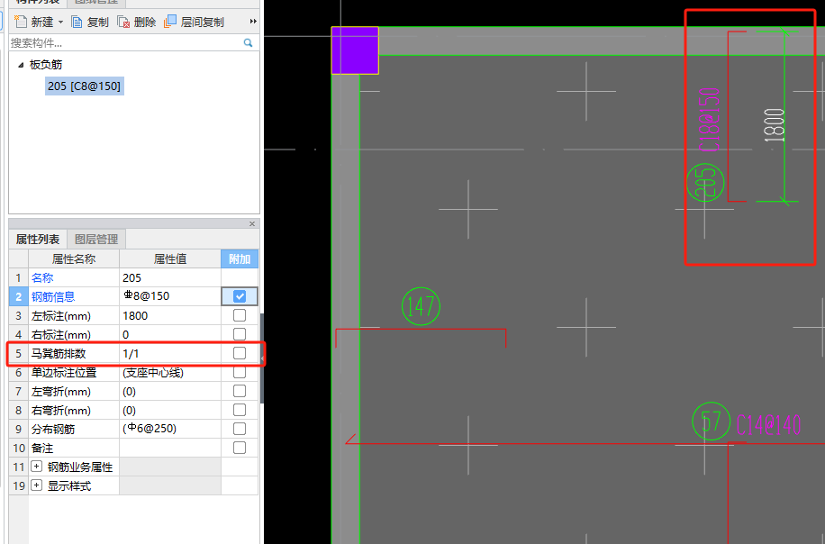825x544 pixels.
Task: Click the 删除 delete button
Action: pos(137,23)
